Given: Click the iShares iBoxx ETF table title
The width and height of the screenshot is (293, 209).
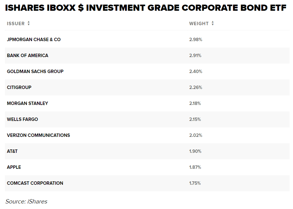Looking at the screenshot, I should pos(146,8).
